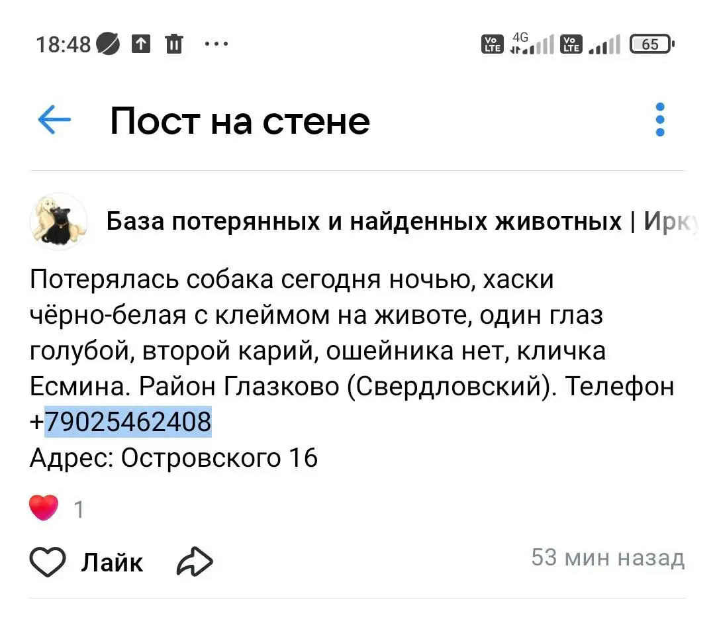Tap the Пост на стене header title
The width and height of the screenshot is (715, 635).
coord(241,120)
